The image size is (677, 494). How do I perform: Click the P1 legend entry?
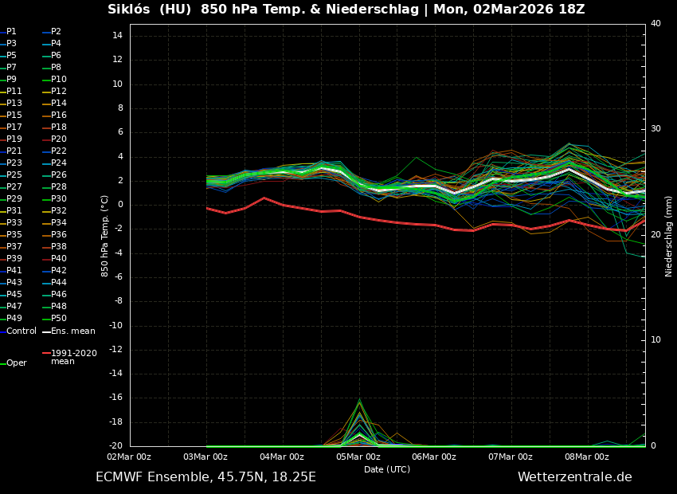coord(11,32)
